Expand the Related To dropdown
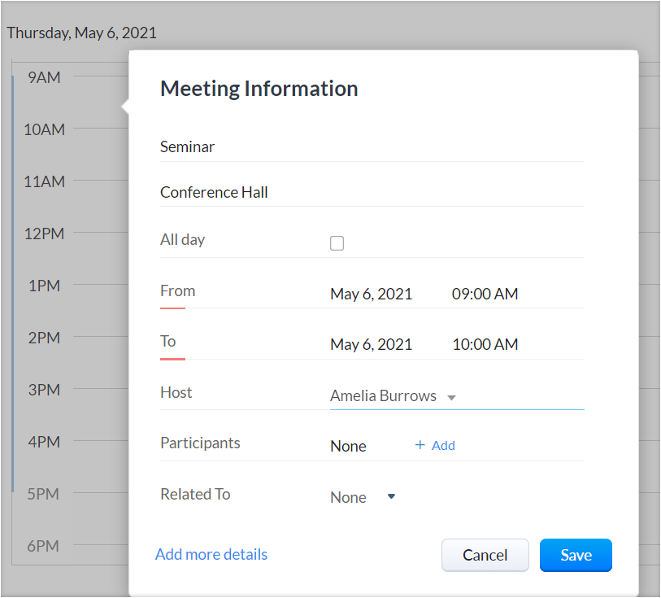This screenshot has height=598, width=661. tap(391, 496)
